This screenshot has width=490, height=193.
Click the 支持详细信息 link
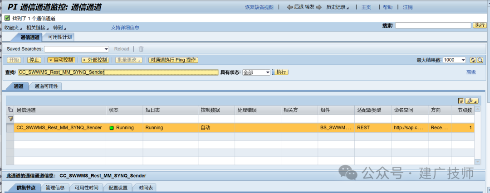coord(125,28)
